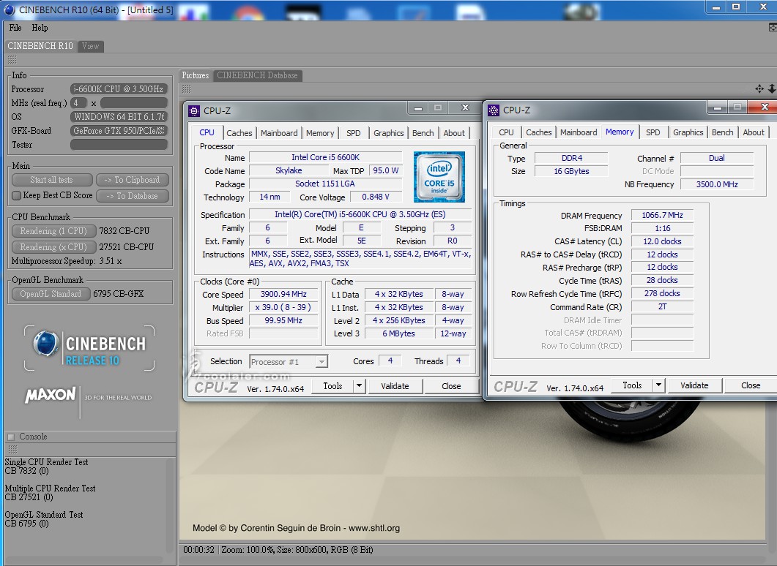Click the CPU-Z chip icon in the DDR4 memory window's title bar

pos(494,110)
